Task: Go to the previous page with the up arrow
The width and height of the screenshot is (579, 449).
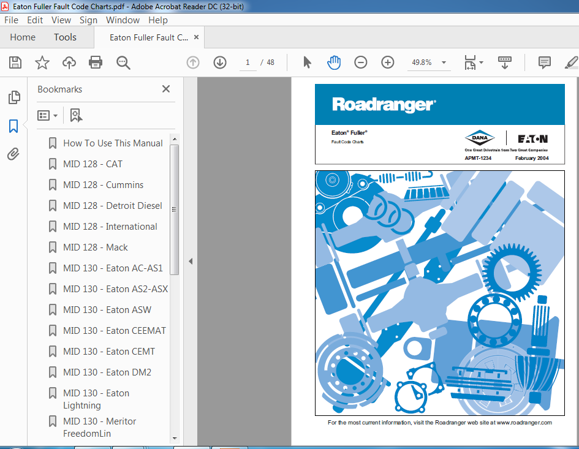Action: click(193, 62)
